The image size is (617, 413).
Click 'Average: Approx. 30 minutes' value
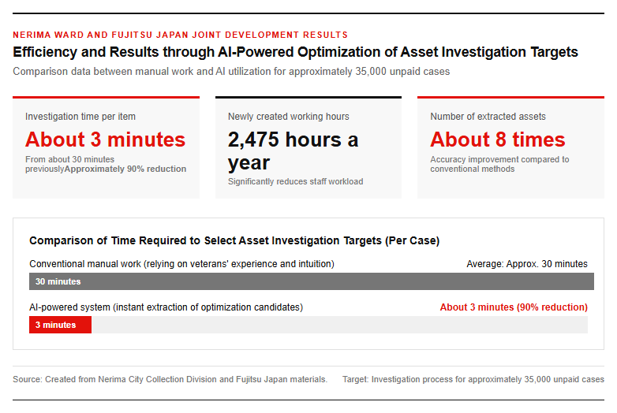click(527, 264)
